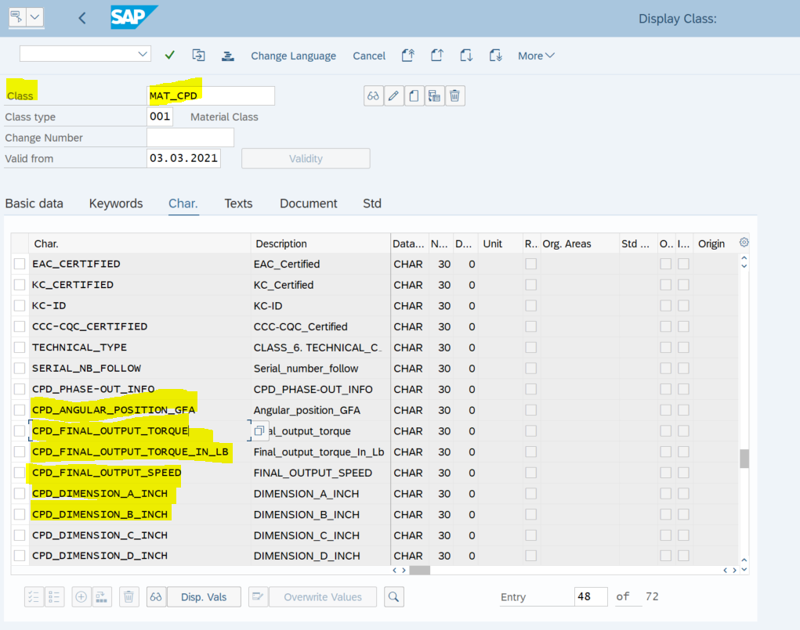Click the last page navigation icon
Viewport: 800px width, 630px height.
496,56
